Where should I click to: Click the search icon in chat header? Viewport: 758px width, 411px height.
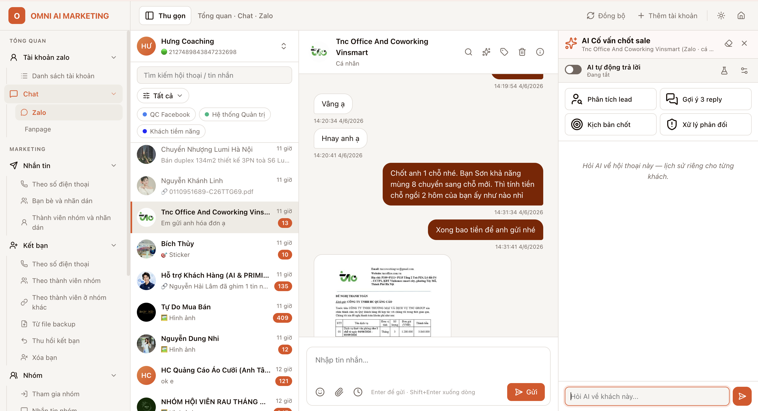point(468,52)
